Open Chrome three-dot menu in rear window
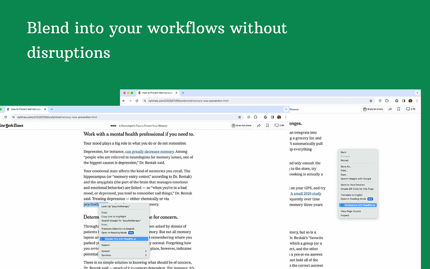430x269 pixels. tap(417, 101)
